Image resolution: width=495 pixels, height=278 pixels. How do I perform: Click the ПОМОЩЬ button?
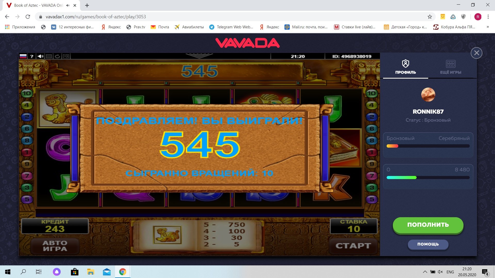coord(428,244)
